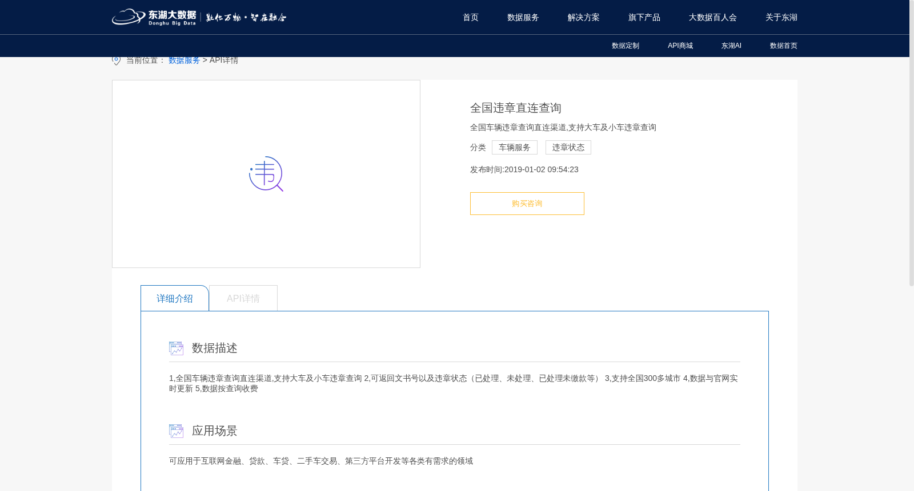Click the API详情 breadcrumb text
Image resolution: width=914 pixels, height=491 pixels.
pyautogui.click(x=224, y=60)
